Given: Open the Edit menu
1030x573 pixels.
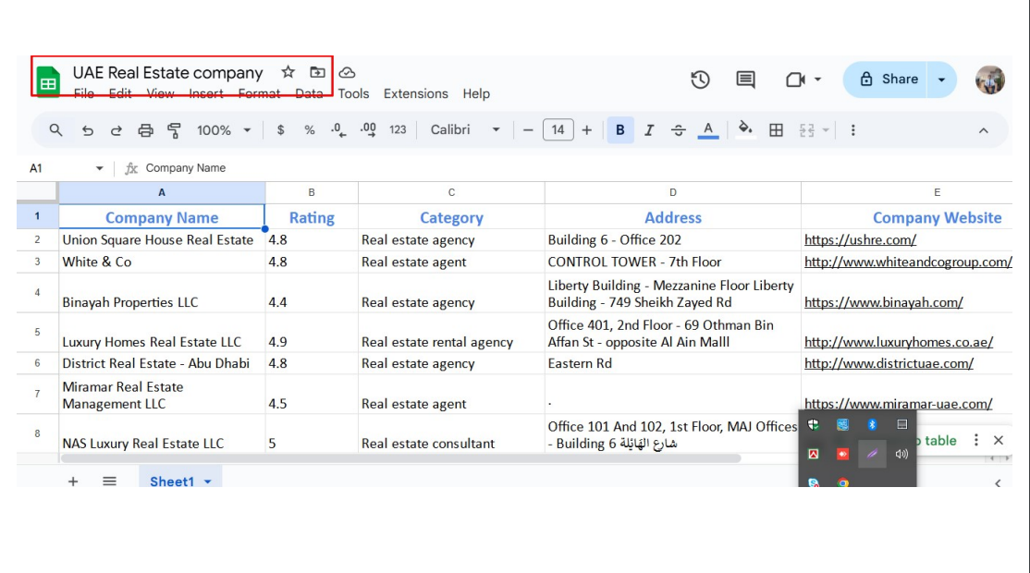Looking at the screenshot, I should tap(120, 94).
